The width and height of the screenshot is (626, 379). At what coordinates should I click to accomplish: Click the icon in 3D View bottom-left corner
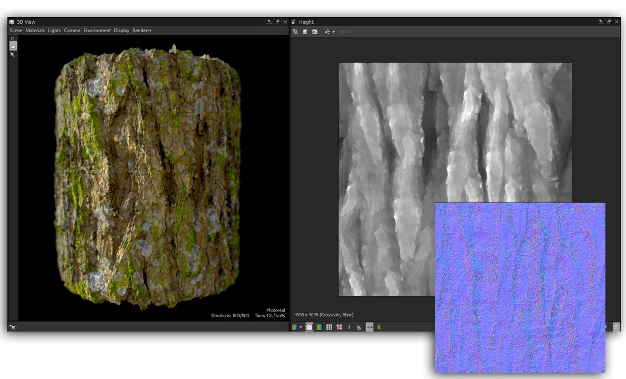coord(12,327)
